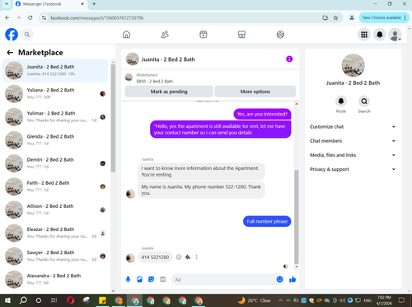Reply to the 414 5221280 message
412x307 pixels.
click(188, 257)
